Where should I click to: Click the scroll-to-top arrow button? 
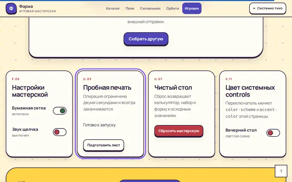[281, 171]
